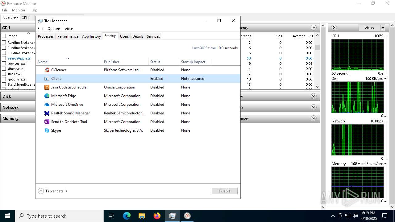This screenshot has height=222, width=395.
Task: Switch to the App history tab
Action: coord(91,36)
